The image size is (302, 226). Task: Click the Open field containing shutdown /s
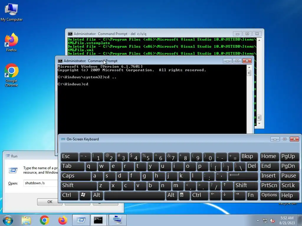coord(41,183)
